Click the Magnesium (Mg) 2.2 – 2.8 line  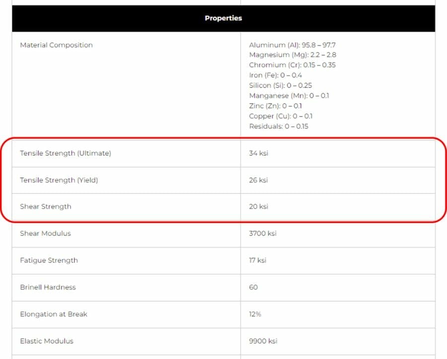[293, 55]
